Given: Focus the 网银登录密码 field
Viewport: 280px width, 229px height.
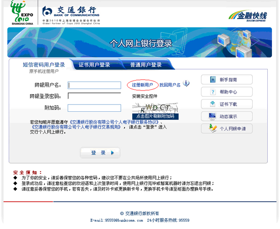Looking at the screenshot, I should pos(94,96).
